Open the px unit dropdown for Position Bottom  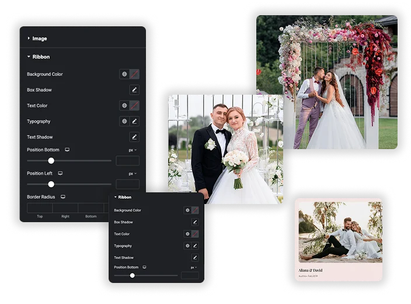tap(133, 150)
